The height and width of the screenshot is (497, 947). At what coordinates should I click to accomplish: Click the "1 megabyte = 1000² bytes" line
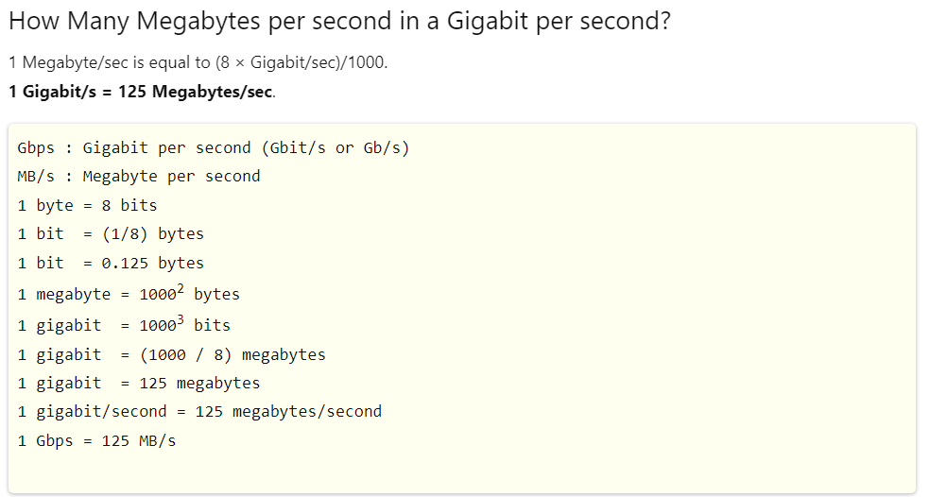[128, 294]
